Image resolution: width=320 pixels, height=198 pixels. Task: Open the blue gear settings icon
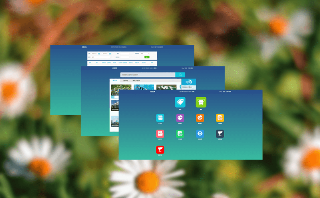200,134
